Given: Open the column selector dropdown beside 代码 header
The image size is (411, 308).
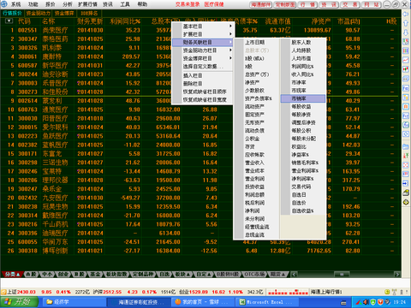Looking at the screenshot, I should 9,21.
